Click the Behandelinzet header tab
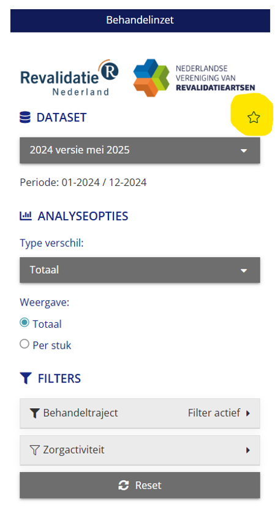This screenshot has height=507, width=280. coord(140,20)
